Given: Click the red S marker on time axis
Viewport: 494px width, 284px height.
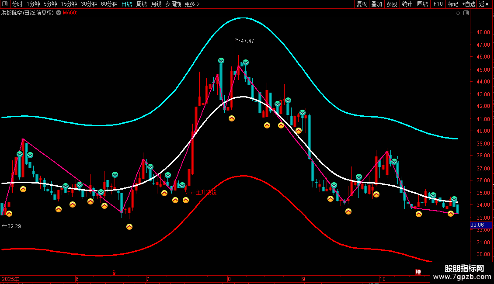Looking at the screenshot, I should coord(114,273).
